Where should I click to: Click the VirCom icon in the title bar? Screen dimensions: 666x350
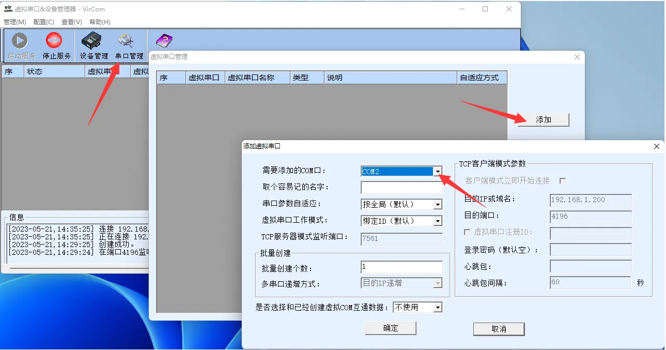(7, 8)
